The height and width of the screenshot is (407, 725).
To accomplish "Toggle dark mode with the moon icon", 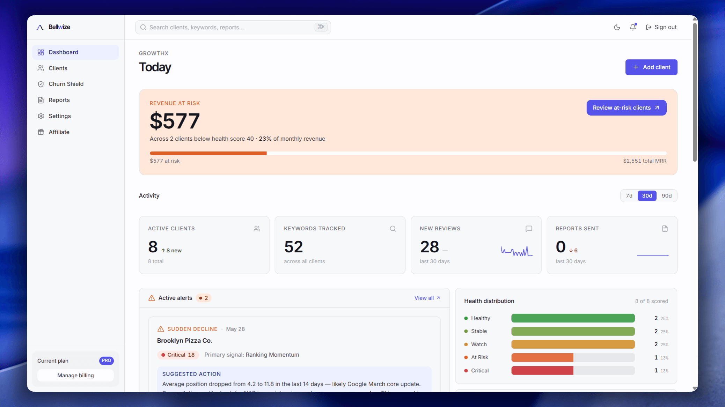I will coord(617,27).
